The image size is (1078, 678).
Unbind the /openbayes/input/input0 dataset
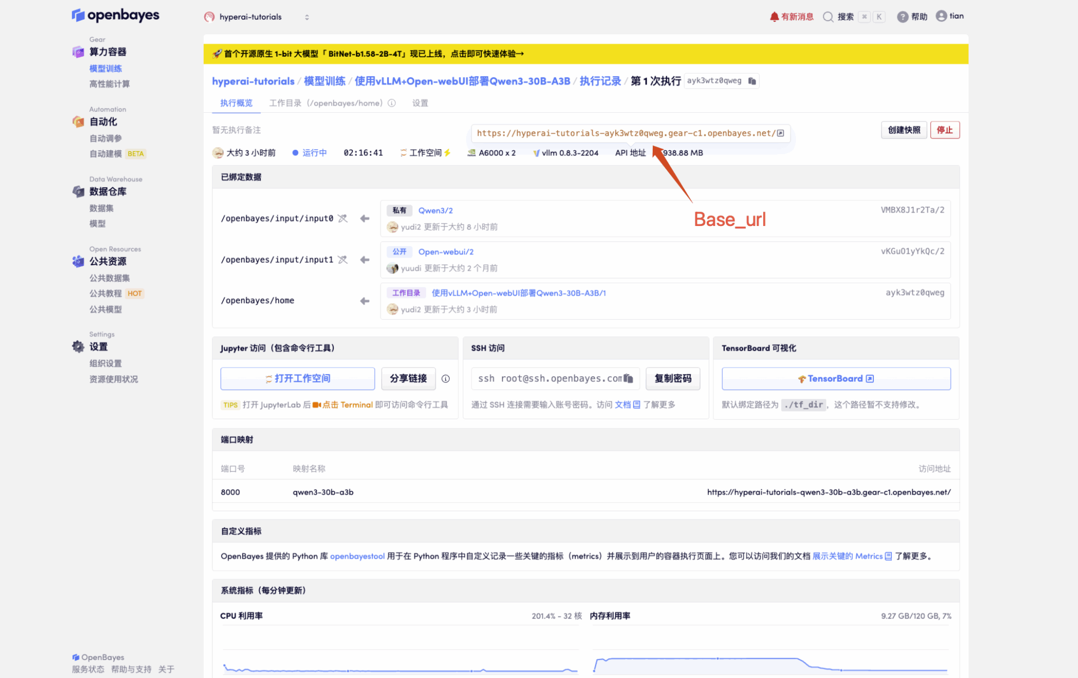[x=343, y=218]
